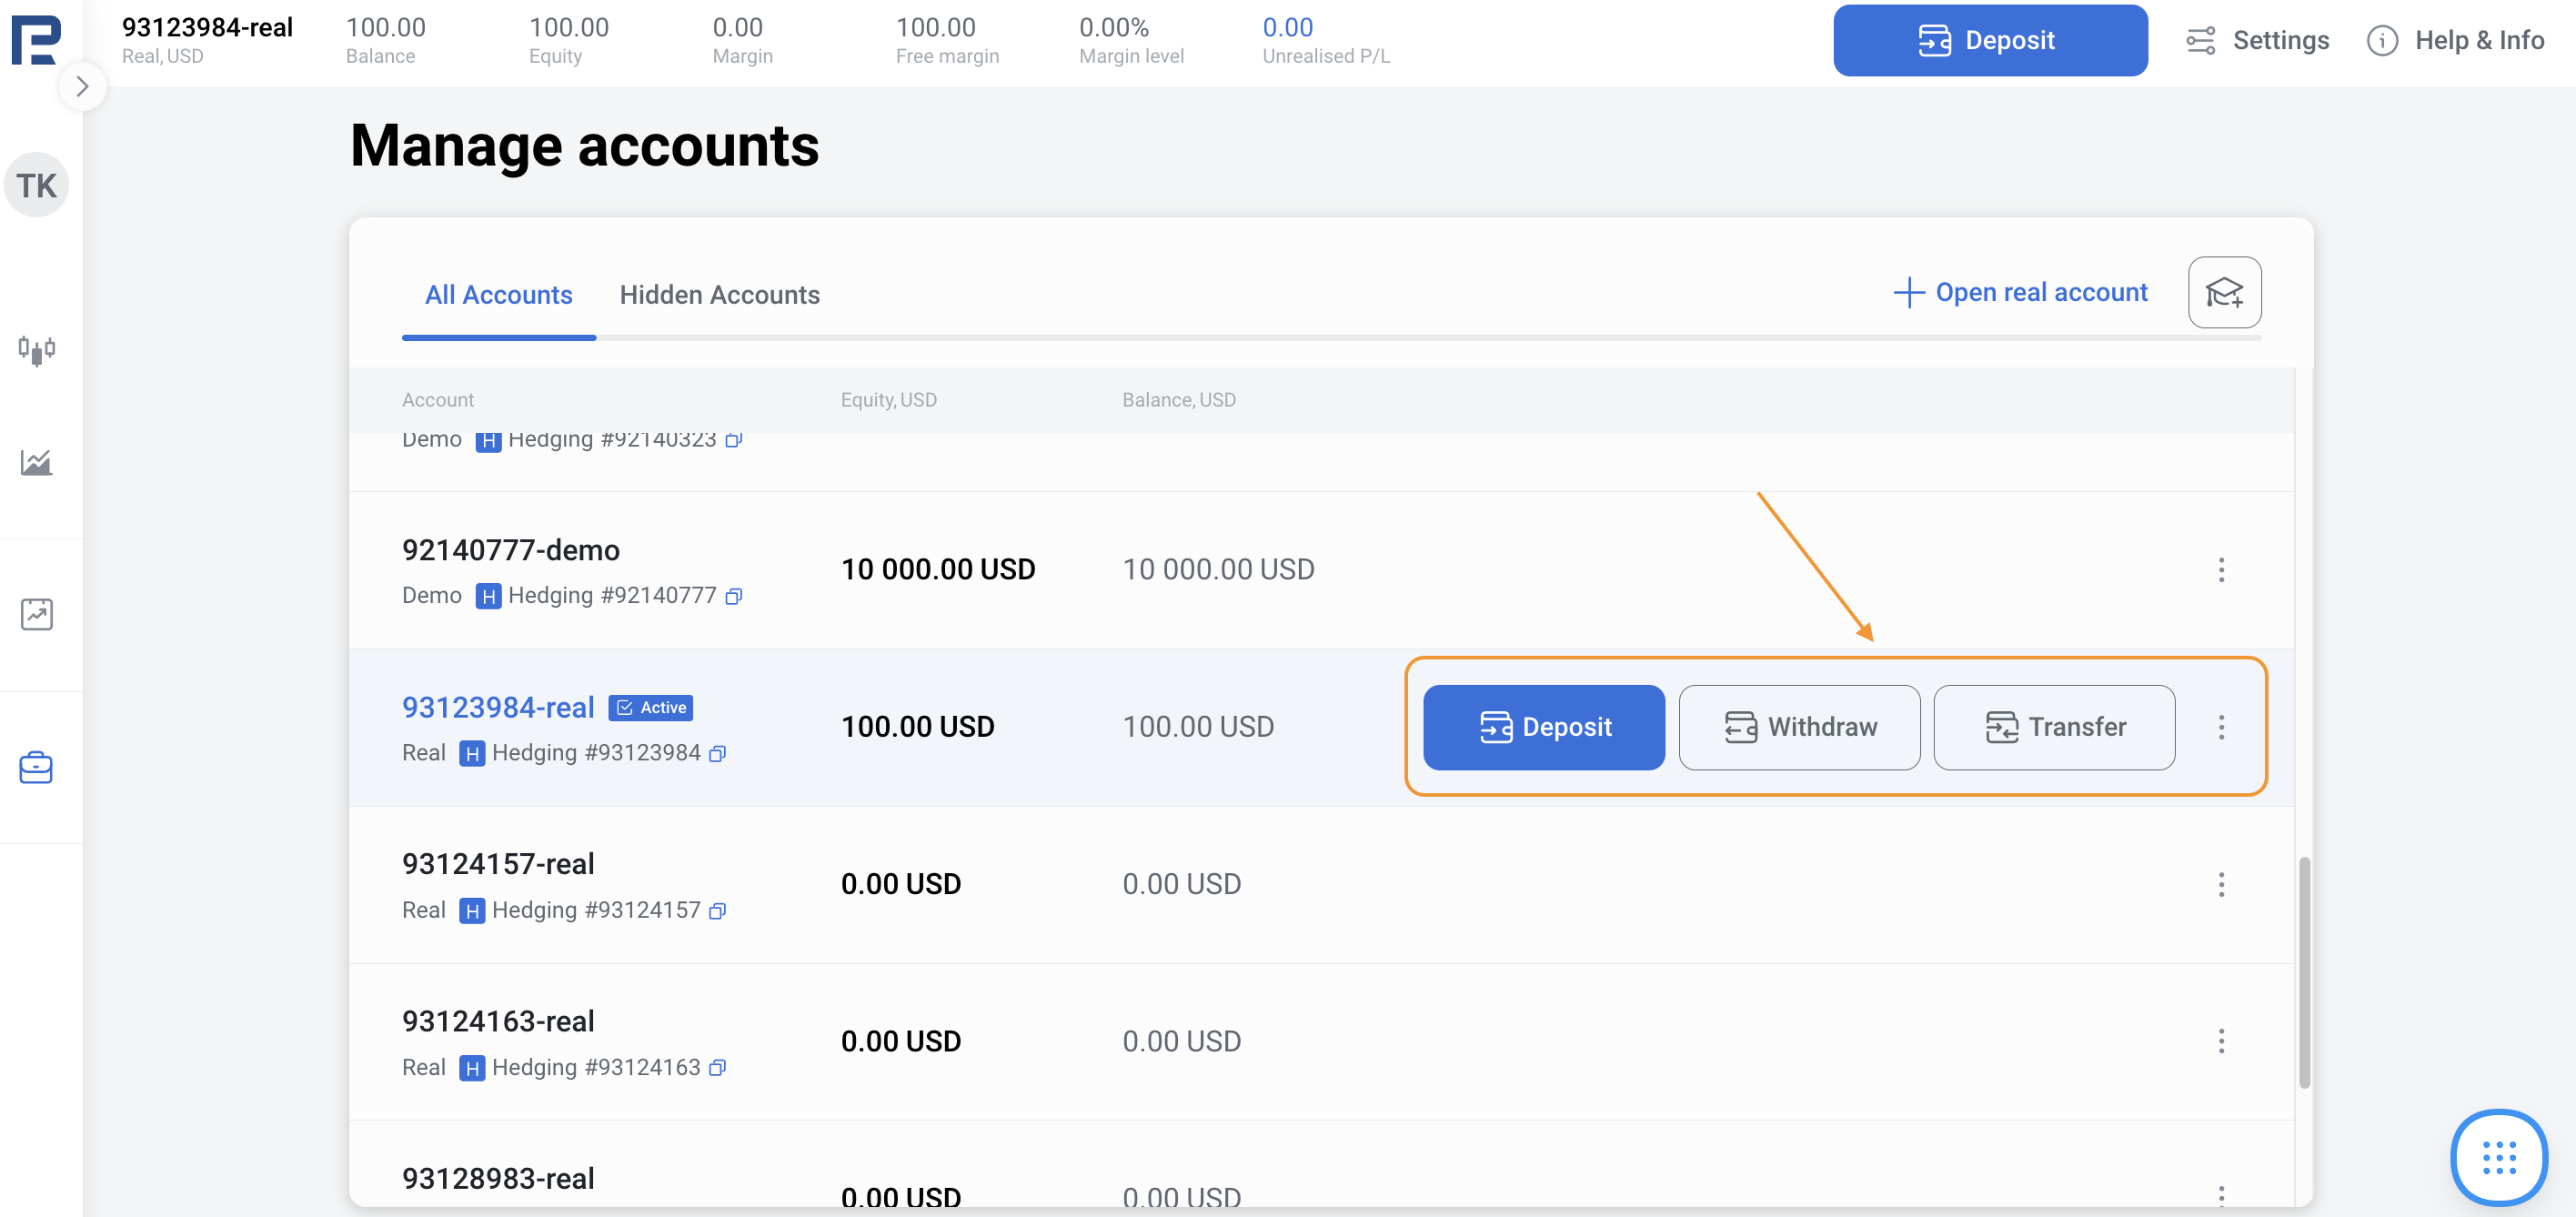Open the three-dot menu for 92140777-demo

pyautogui.click(x=2220, y=570)
